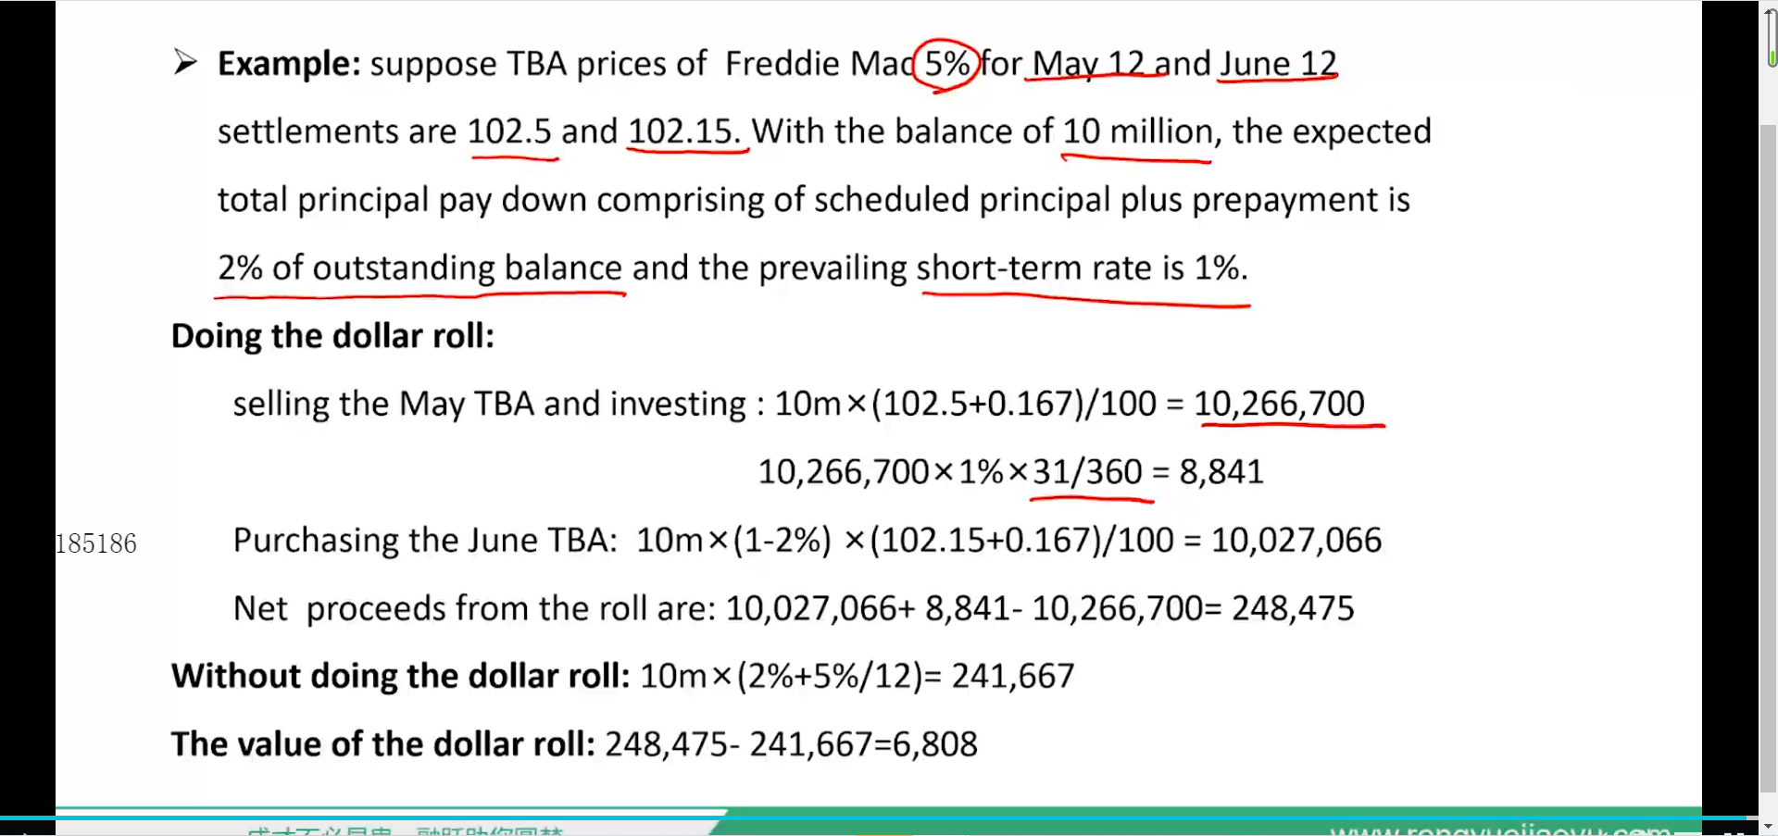The image size is (1778, 836).
Task: Click the arrow bullet before Example
Action: pos(185,63)
